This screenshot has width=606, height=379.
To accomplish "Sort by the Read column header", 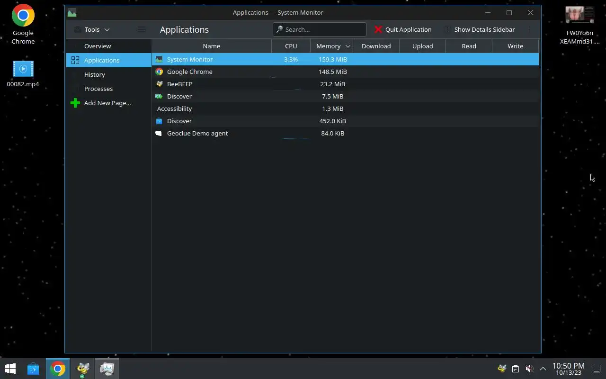I will (469, 46).
